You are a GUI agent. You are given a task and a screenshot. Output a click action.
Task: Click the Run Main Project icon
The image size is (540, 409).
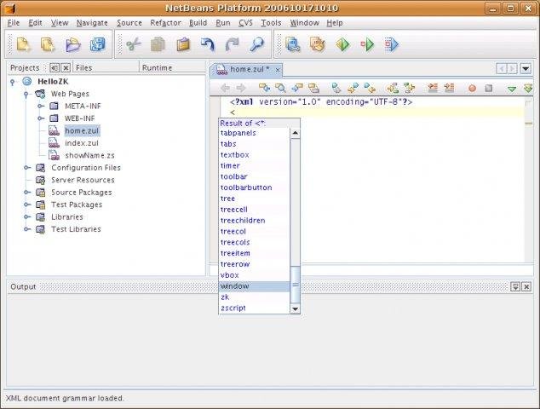click(342, 44)
